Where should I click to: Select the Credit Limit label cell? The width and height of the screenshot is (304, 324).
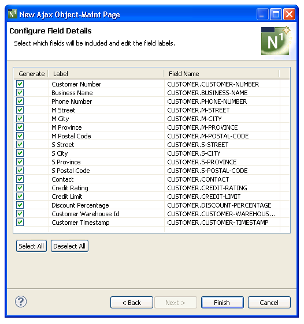pos(107,197)
